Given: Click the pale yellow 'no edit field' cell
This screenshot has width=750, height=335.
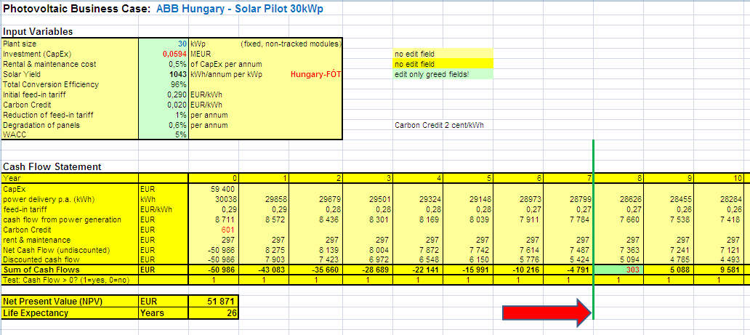Looking at the screenshot, I should [443, 54].
